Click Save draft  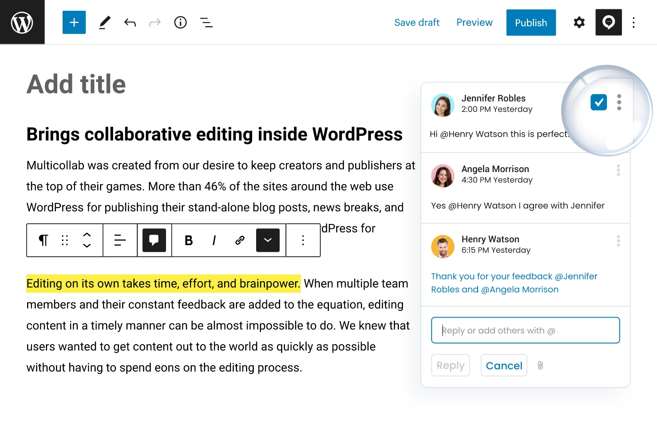coord(417,23)
